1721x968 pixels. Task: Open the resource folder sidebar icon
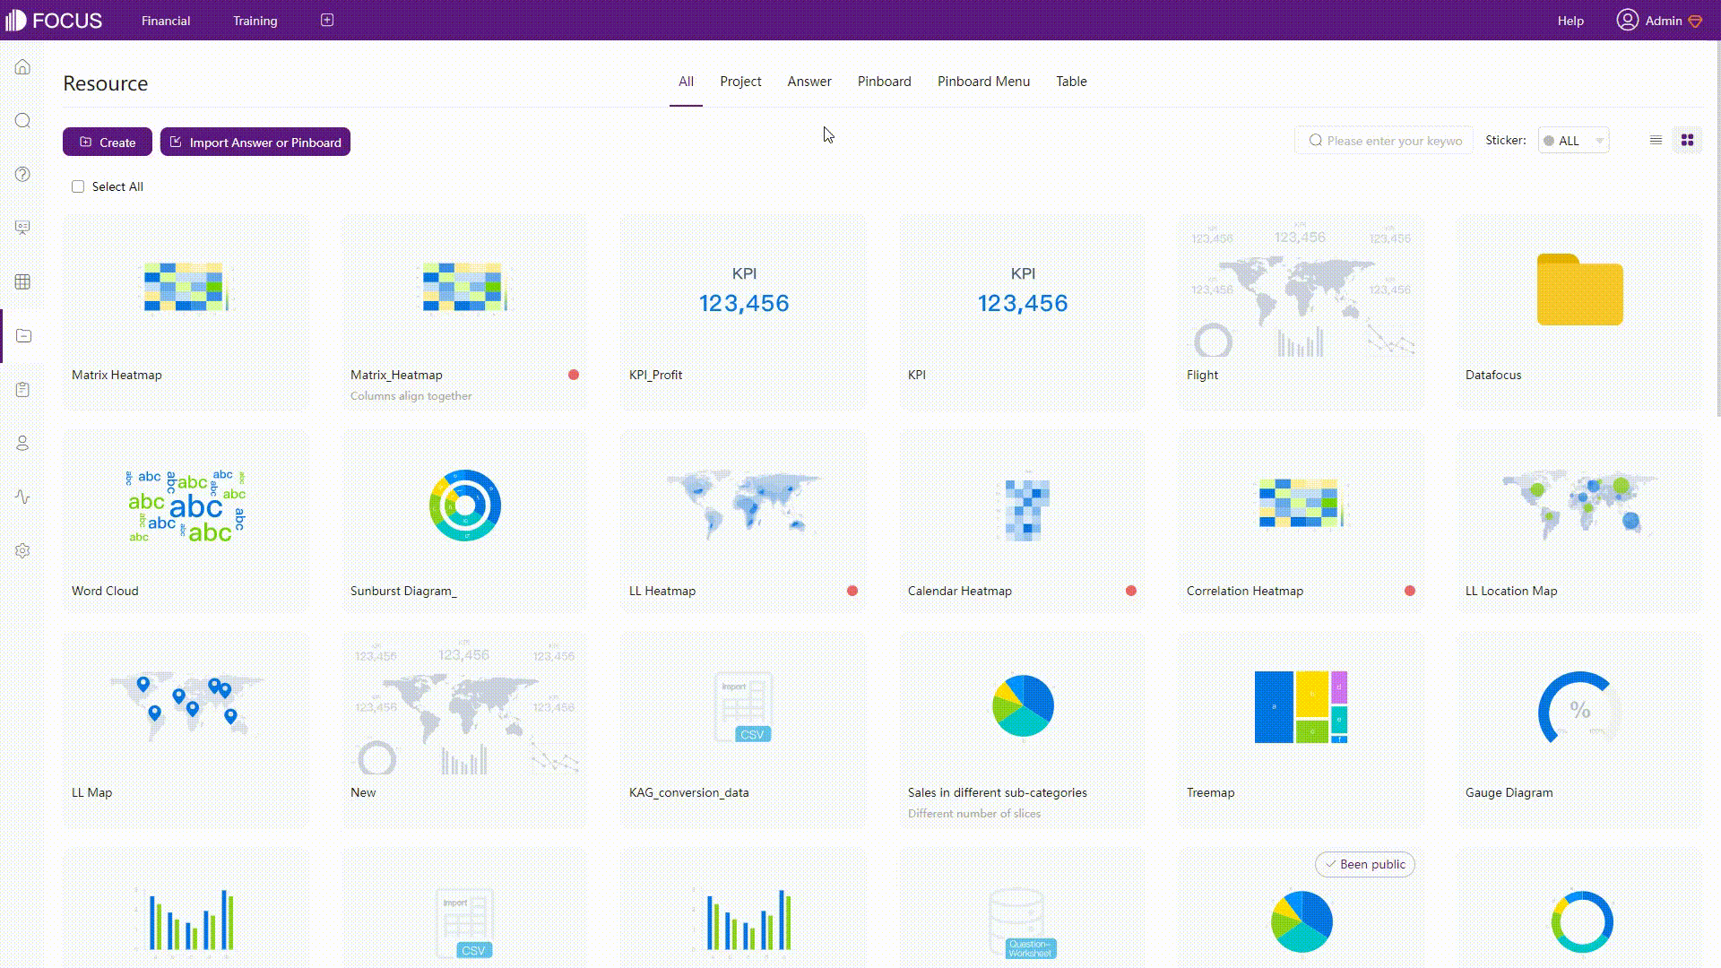pos(23,335)
